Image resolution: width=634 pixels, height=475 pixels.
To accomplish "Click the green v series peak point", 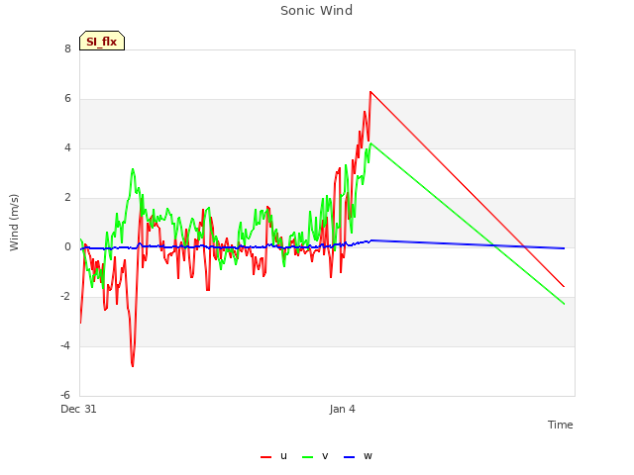I will point(370,142).
